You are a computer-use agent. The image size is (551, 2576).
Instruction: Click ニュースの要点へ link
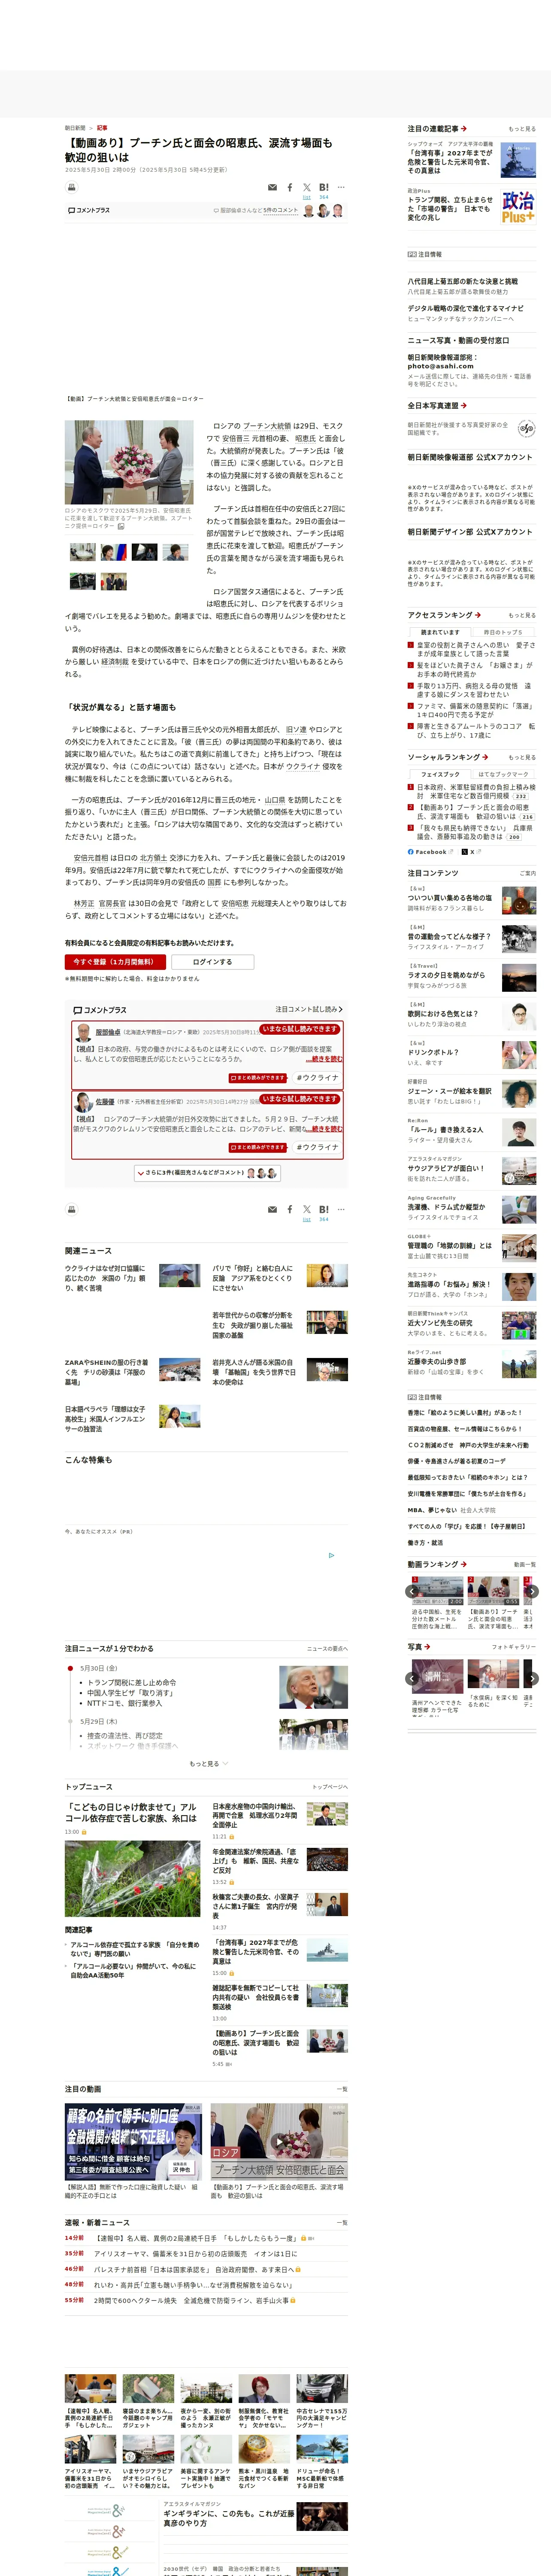click(x=327, y=1648)
